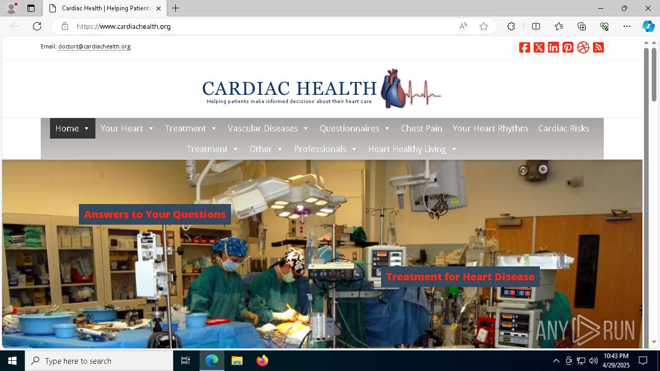The image size is (660, 371).
Task: Activate Read Aloud icon in address bar
Action: tap(463, 26)
